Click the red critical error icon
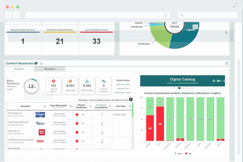 pos(53,81)
